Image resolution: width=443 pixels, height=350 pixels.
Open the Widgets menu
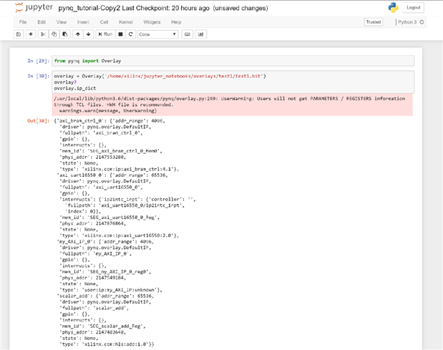pos(152,22)
